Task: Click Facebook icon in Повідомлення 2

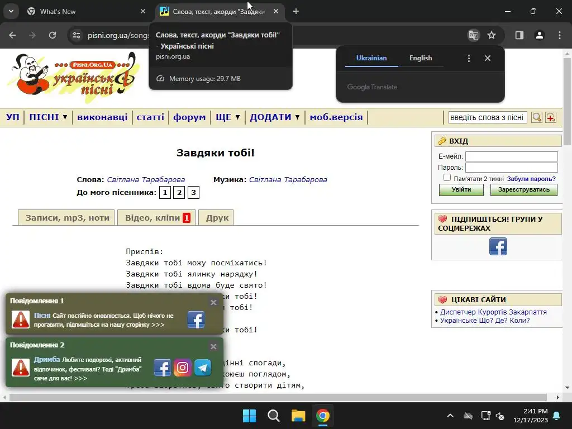Action: 163,368
